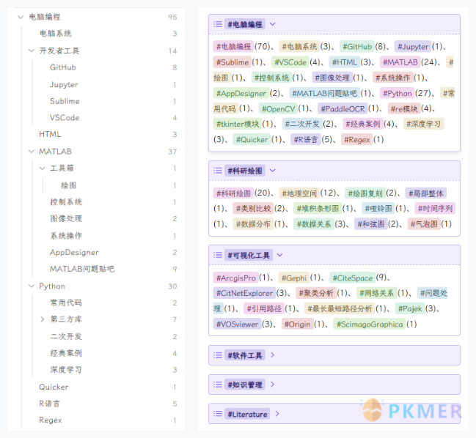Select 深度学习 in tag tree
Screen dimensions: 476x438
click(66, 369)
